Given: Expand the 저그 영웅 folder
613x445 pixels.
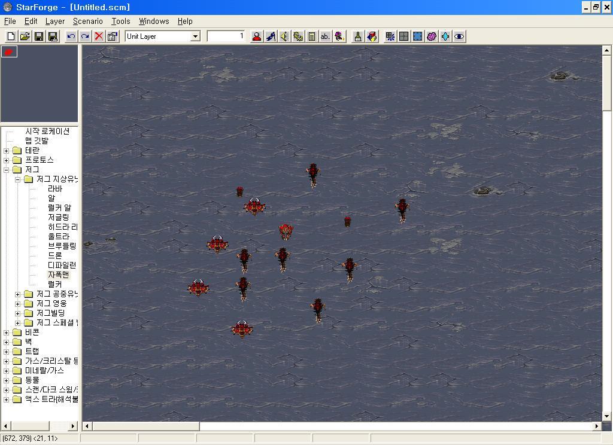Looking at the screenshot, I should click(x=17, y=304).
